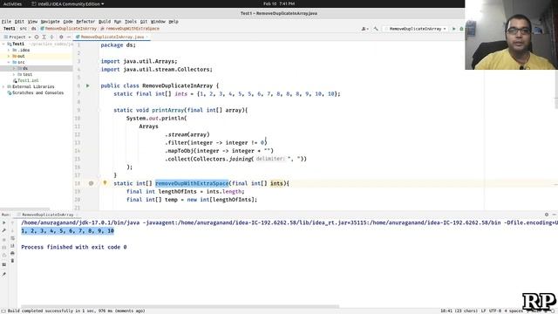Open the File menu
Screen dimensions: 558x314
pos(6,22)
